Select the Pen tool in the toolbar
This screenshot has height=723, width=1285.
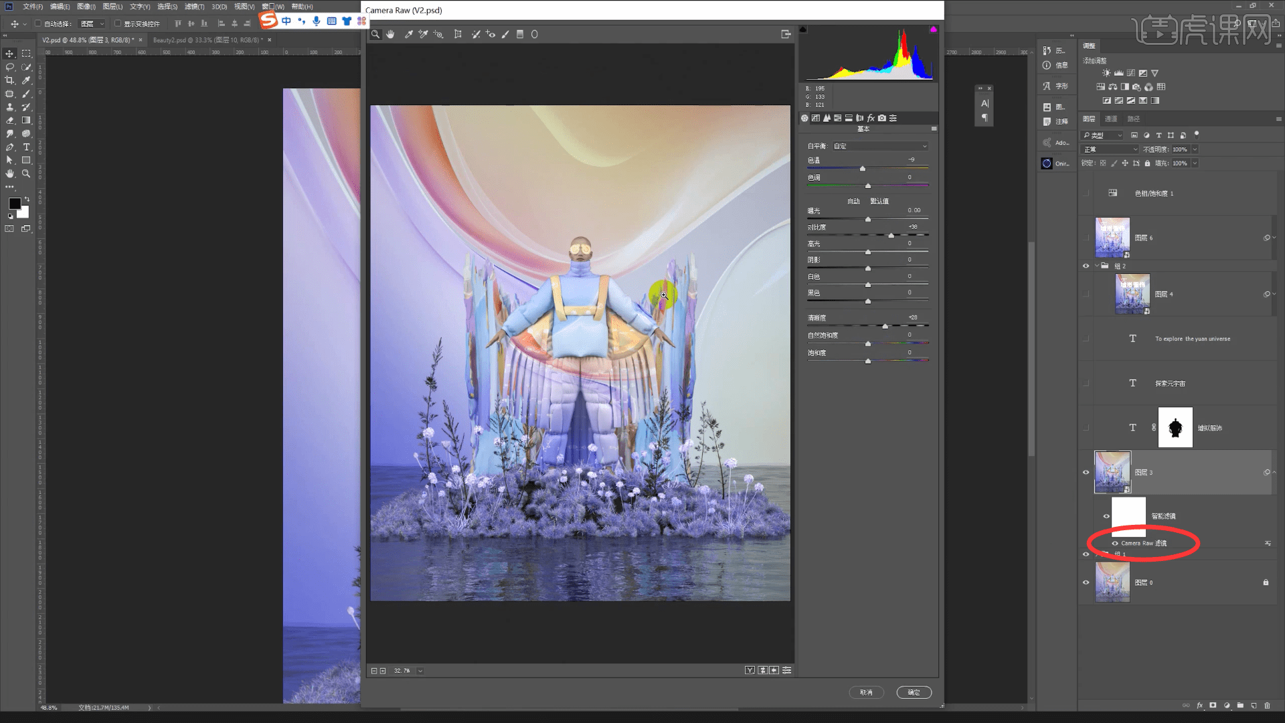click(x=9, y=147)
